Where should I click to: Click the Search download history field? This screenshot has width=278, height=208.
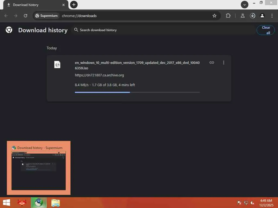pyautogui.click(x=163, y=30)
